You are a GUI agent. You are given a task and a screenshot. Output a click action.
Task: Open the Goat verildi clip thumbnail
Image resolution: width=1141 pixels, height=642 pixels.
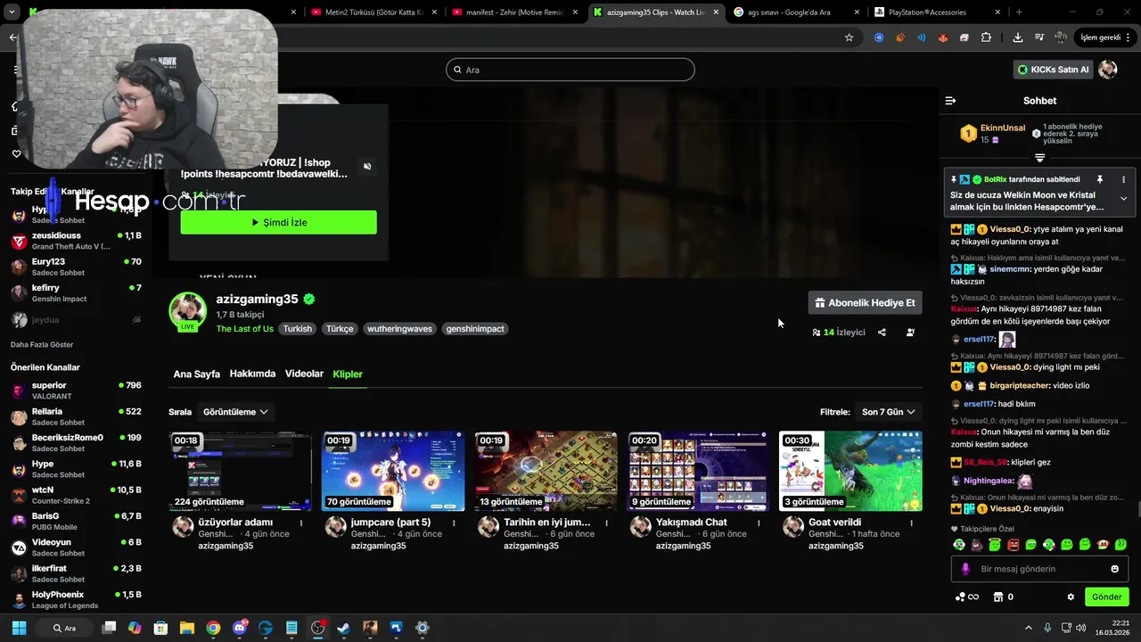click(850, 471)
